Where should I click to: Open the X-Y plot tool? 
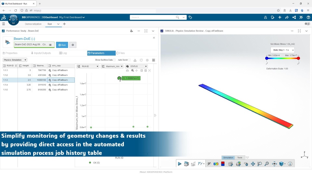click(201, 164)
